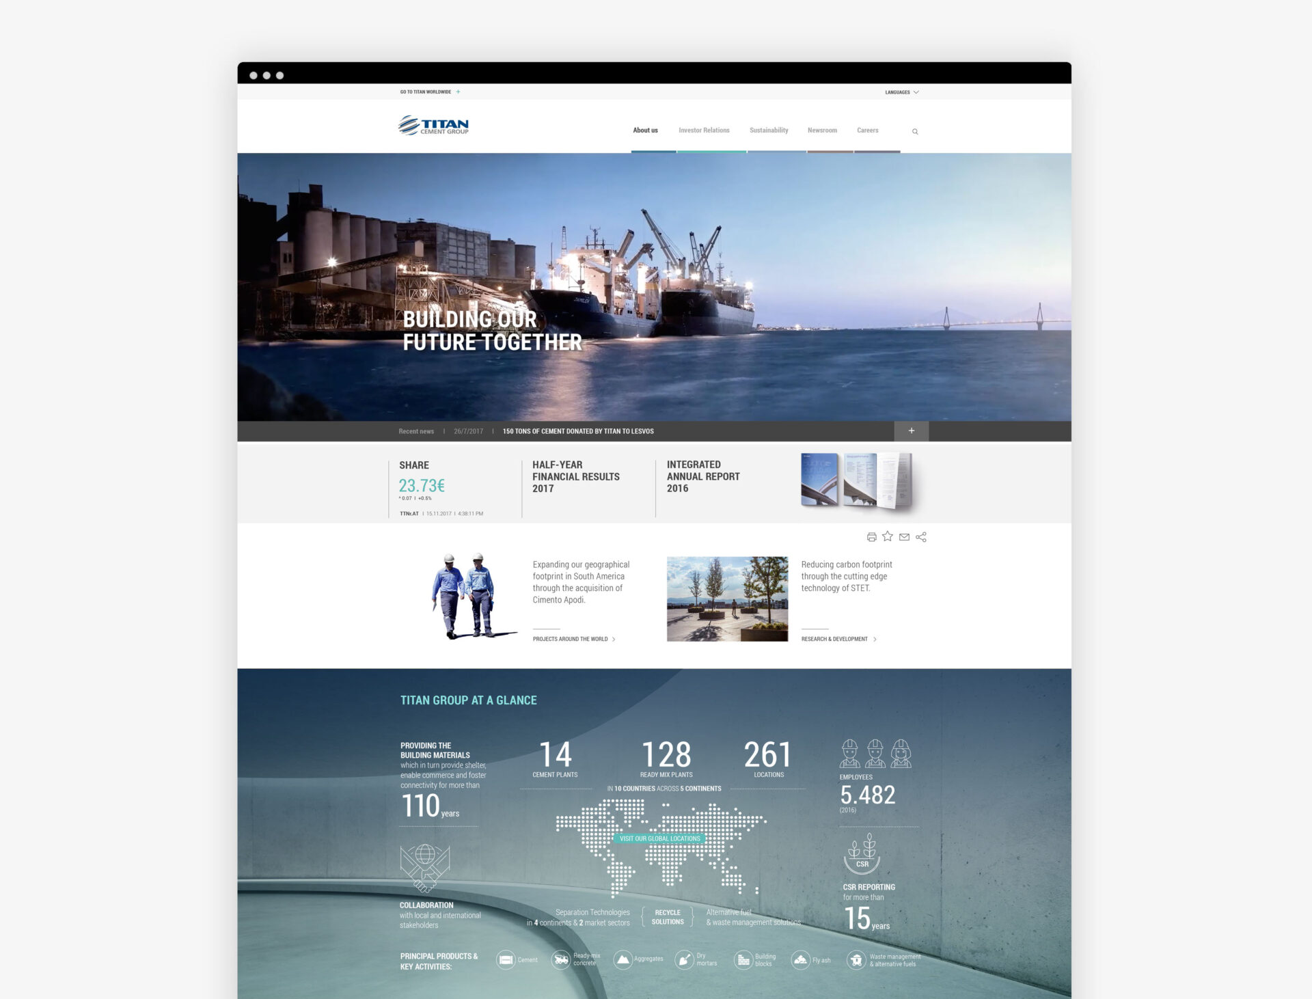Click the trees plaza photo
Image resolution: width=1312 pixels, height=999 pixels.
(727, 599)
